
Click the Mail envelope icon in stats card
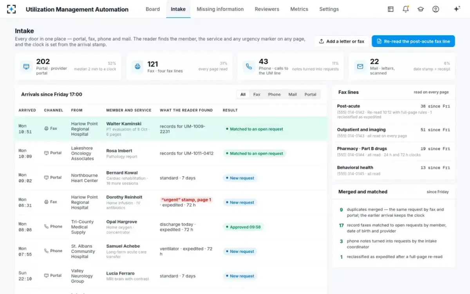(360, 67)
